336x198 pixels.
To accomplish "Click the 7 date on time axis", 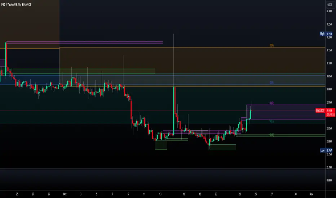I will pos(112,194).
